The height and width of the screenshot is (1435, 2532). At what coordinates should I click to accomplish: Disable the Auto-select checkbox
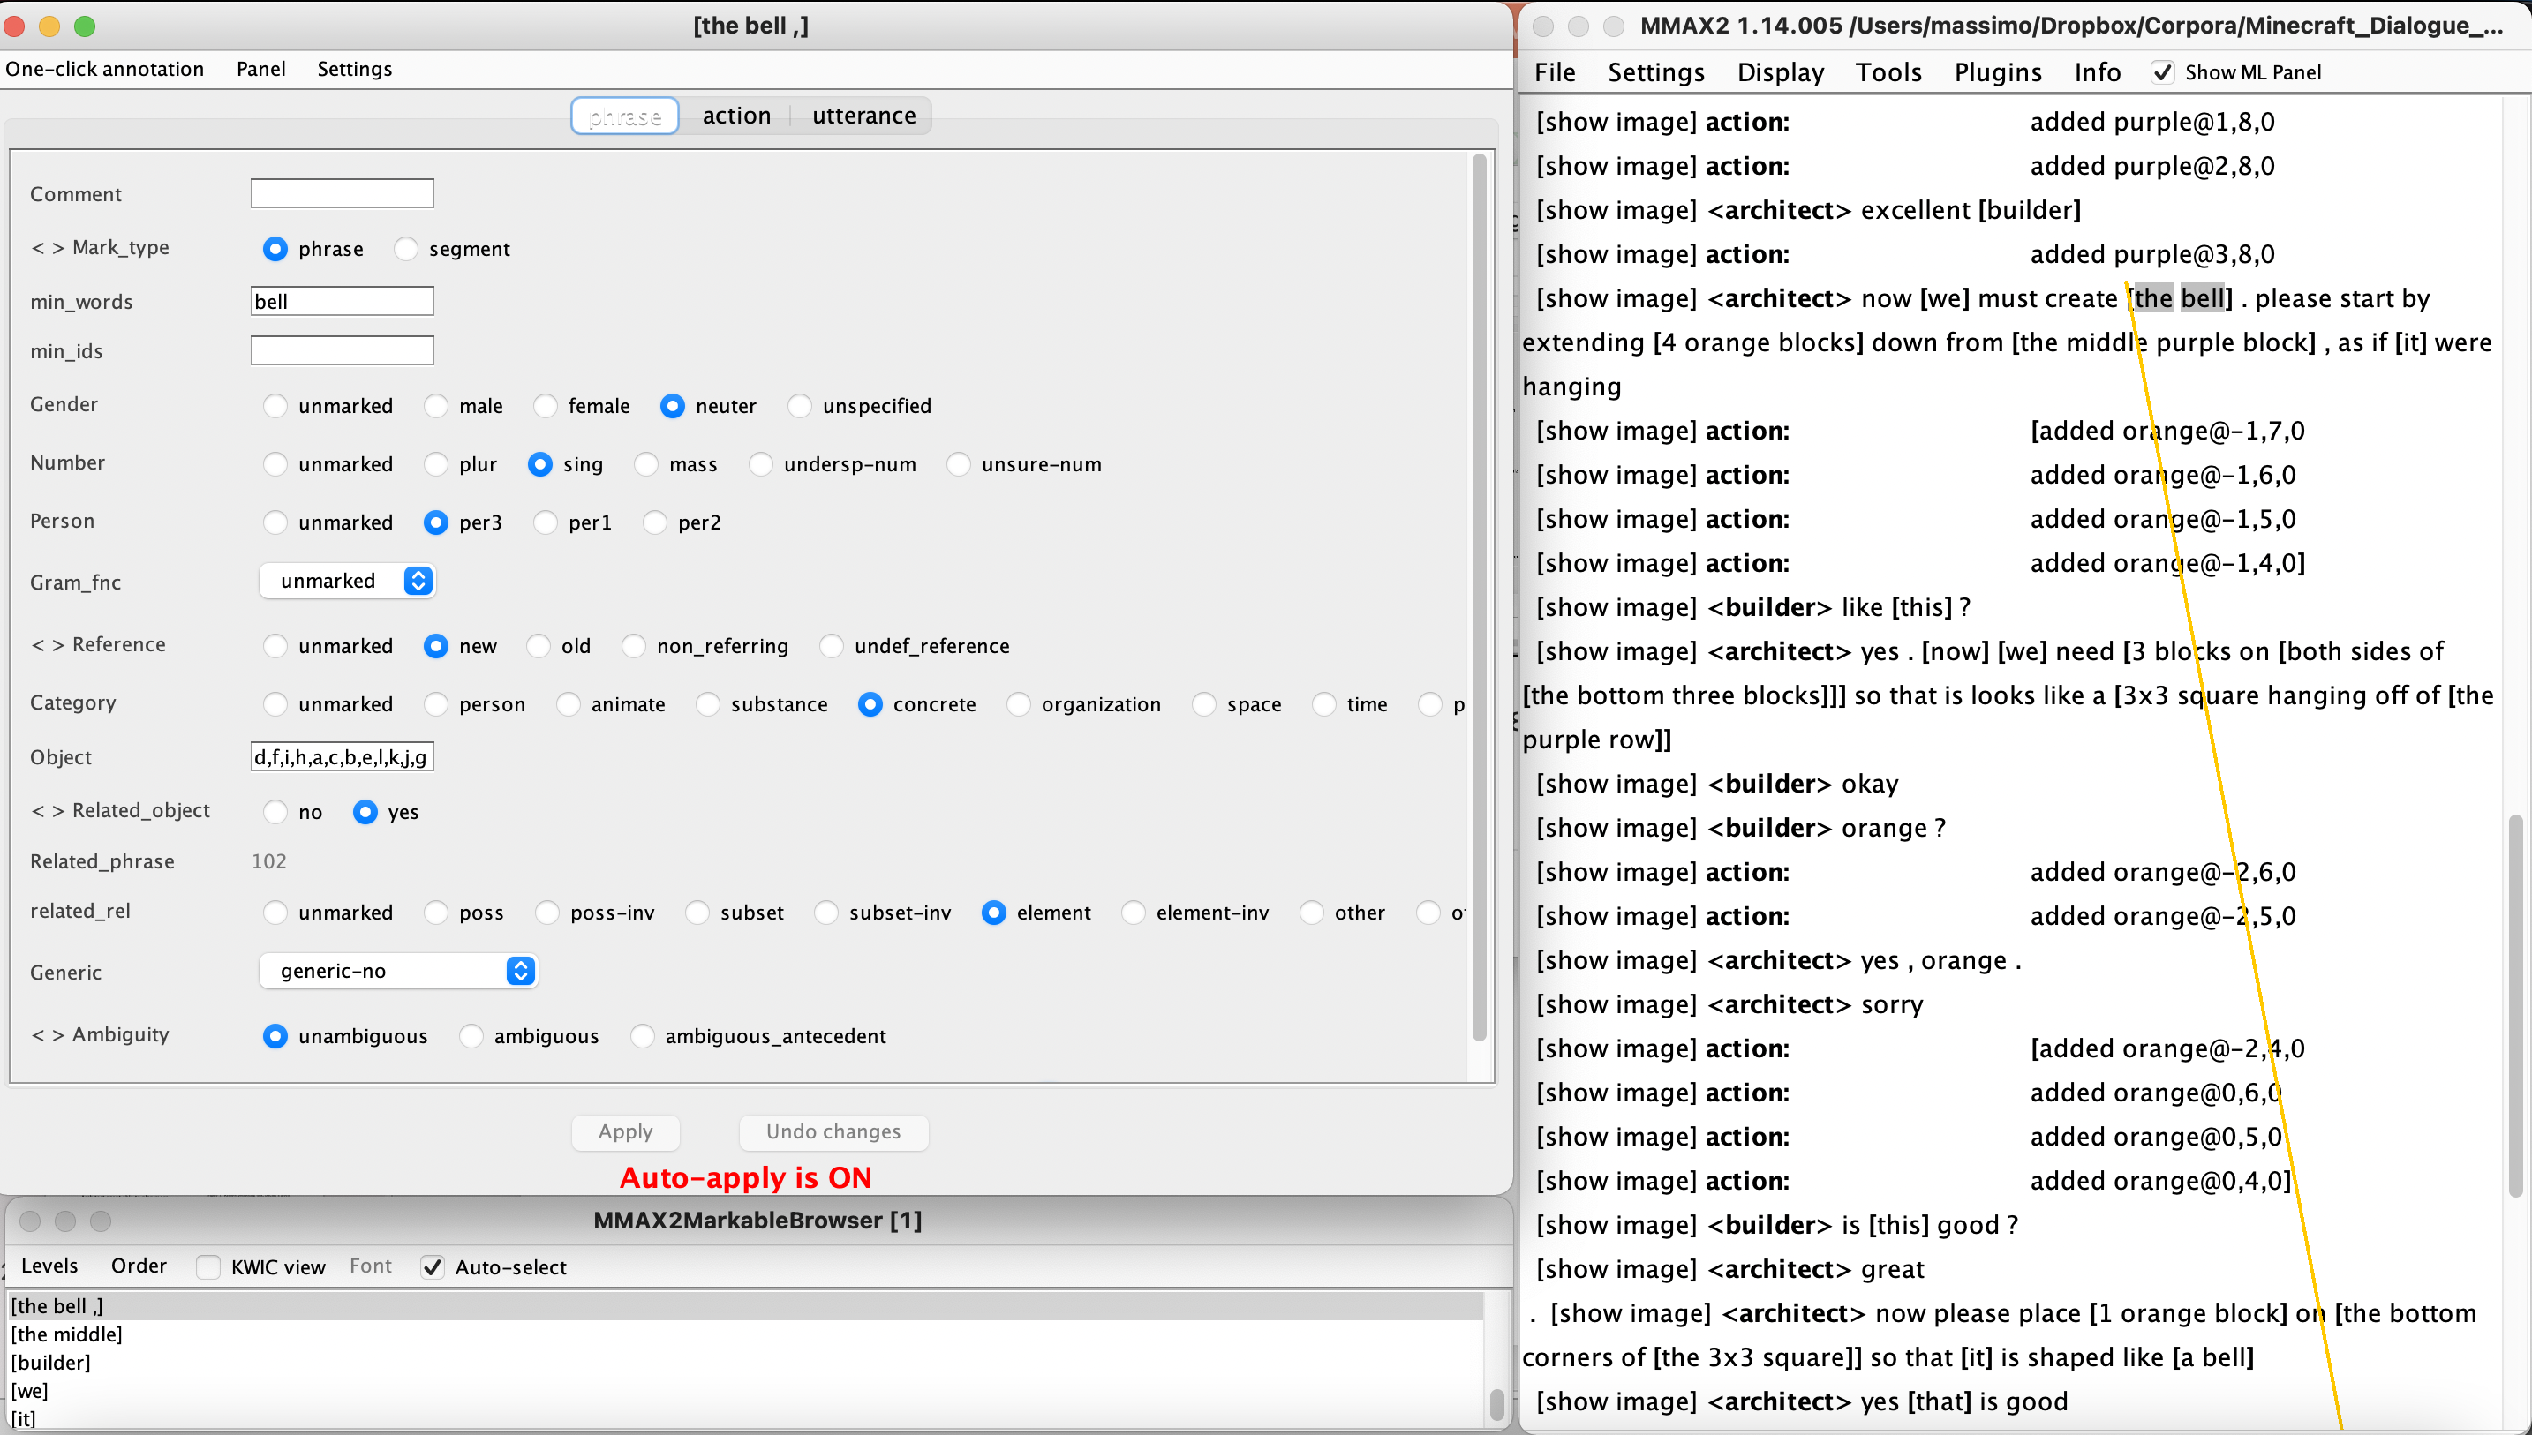(x=432, y=1266)
